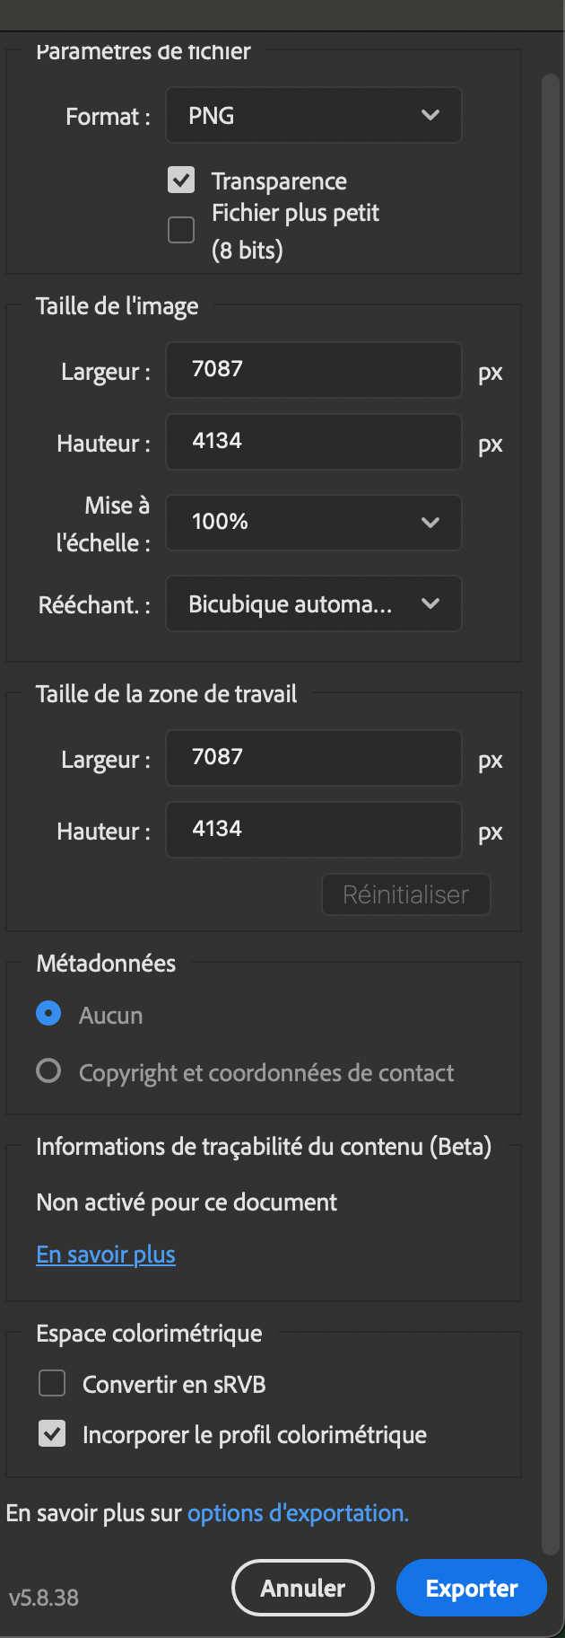Follow the options d'exportation link
The height and width of the screenshot is (1638, 565).
tap(297, 1512)
